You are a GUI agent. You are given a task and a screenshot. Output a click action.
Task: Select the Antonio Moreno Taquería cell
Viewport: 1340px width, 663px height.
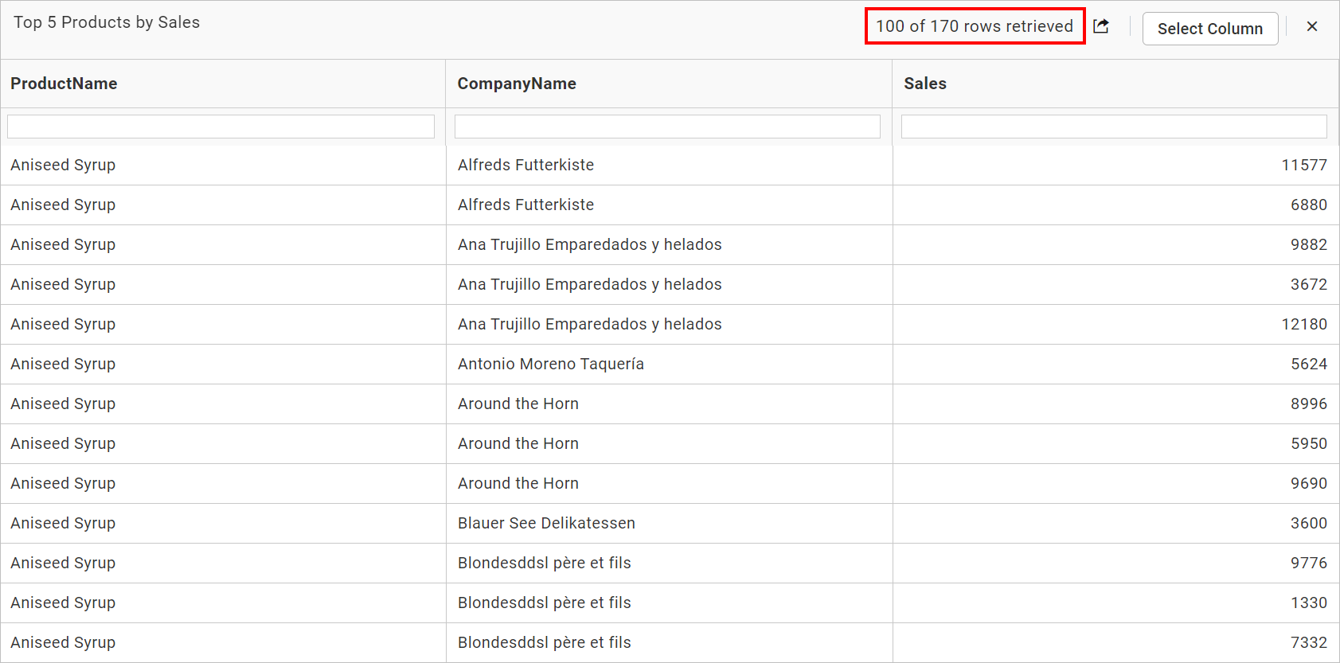[551, 364]
